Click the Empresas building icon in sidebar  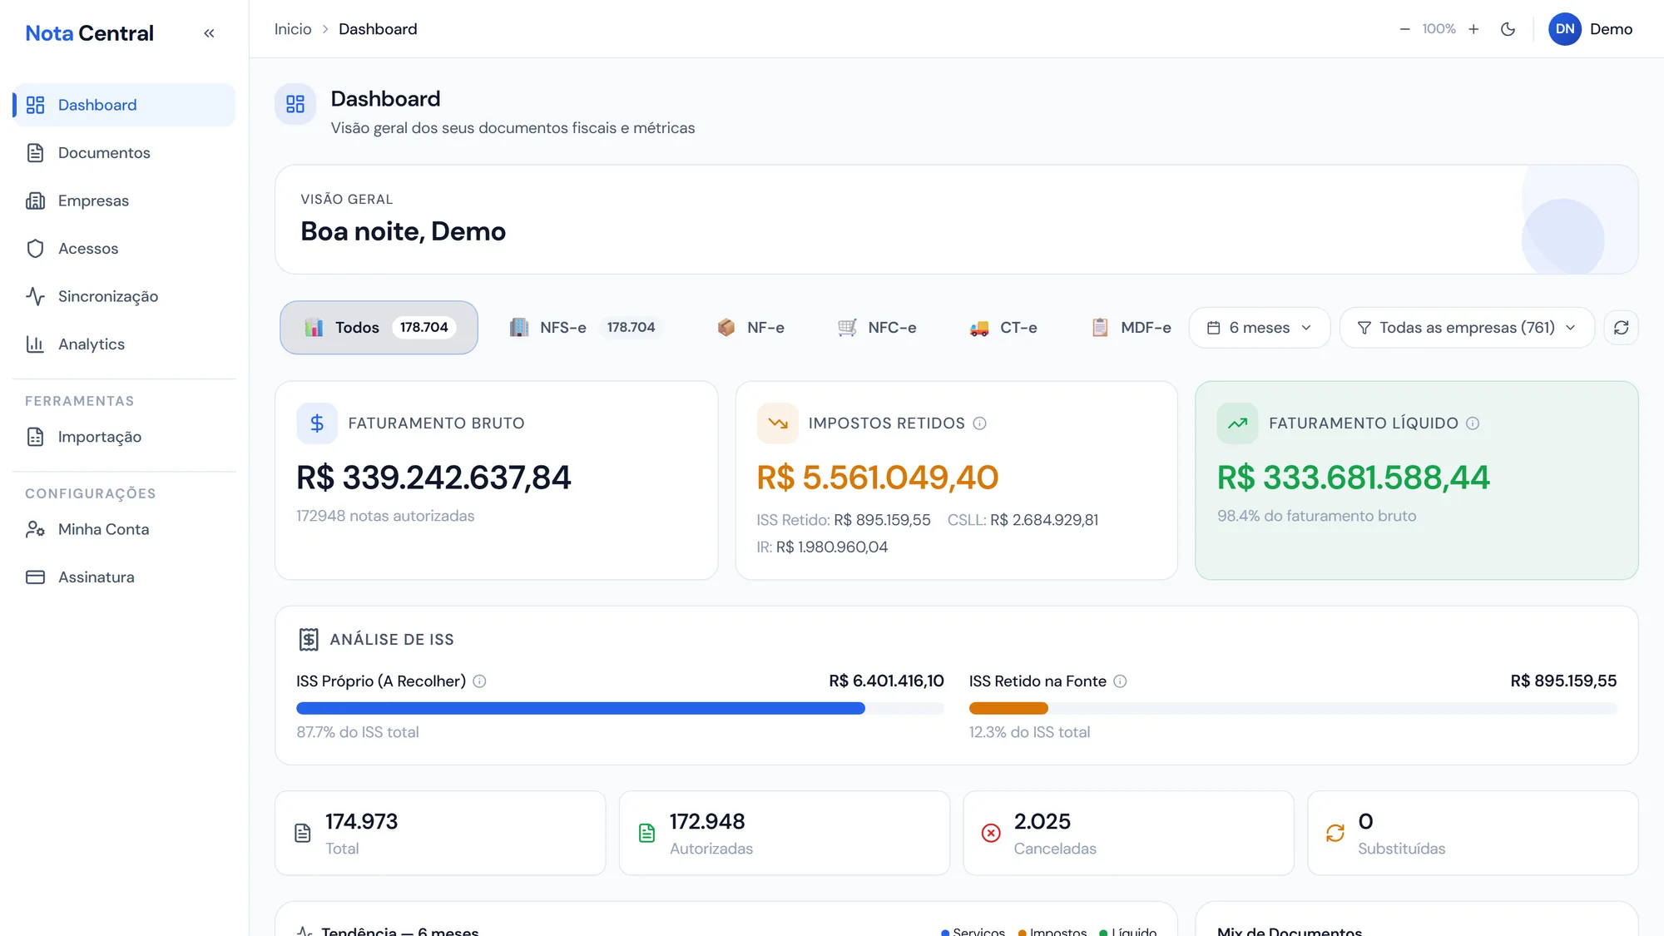pyautogui.click(x=35, y=201)
